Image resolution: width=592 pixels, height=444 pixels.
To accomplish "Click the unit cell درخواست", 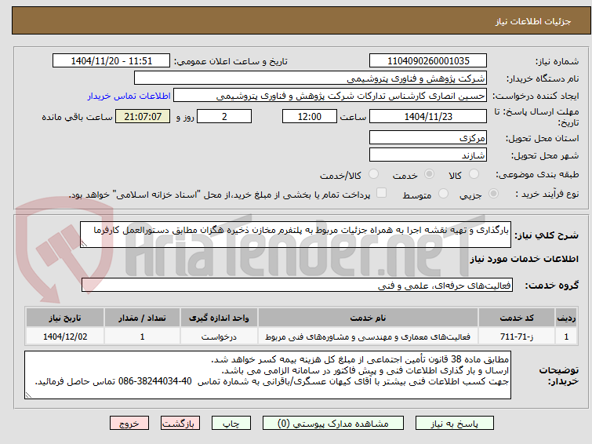I will point(219,337).
